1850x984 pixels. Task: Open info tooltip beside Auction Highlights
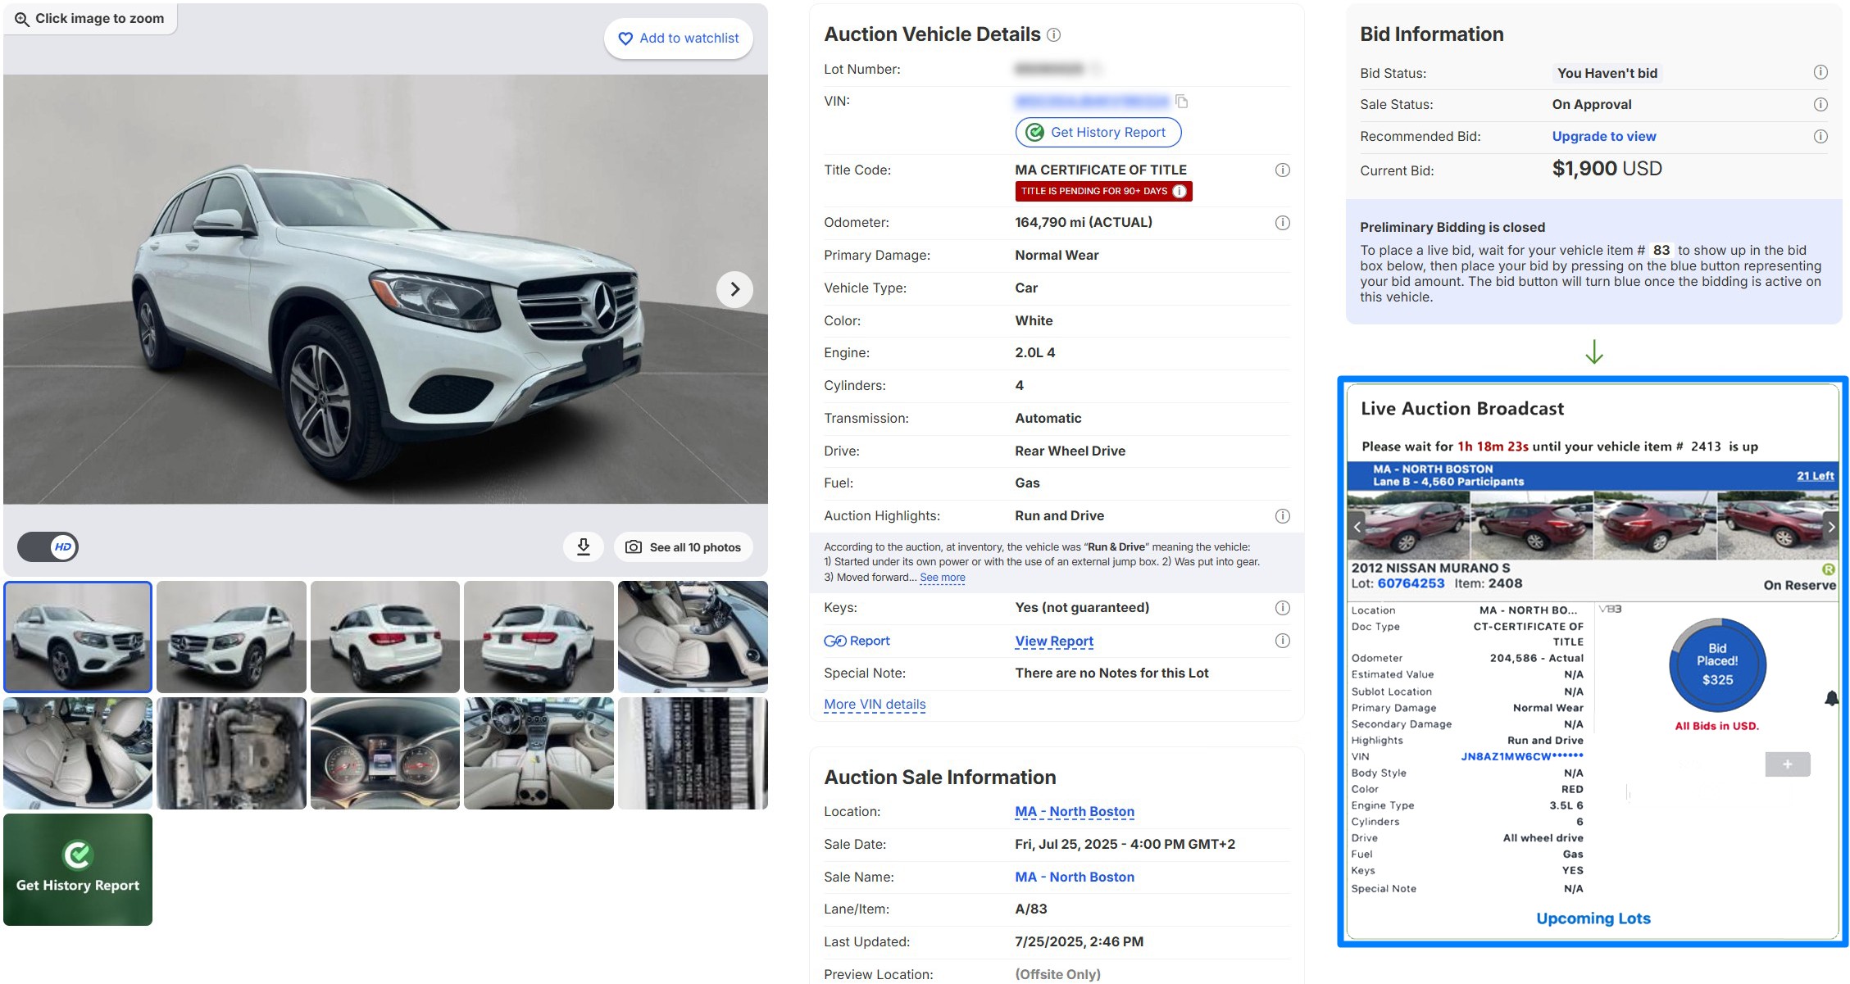1281,516
